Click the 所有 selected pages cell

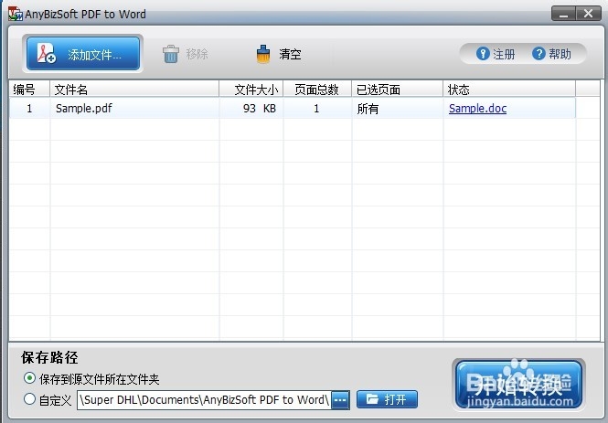tap(398, 108)
